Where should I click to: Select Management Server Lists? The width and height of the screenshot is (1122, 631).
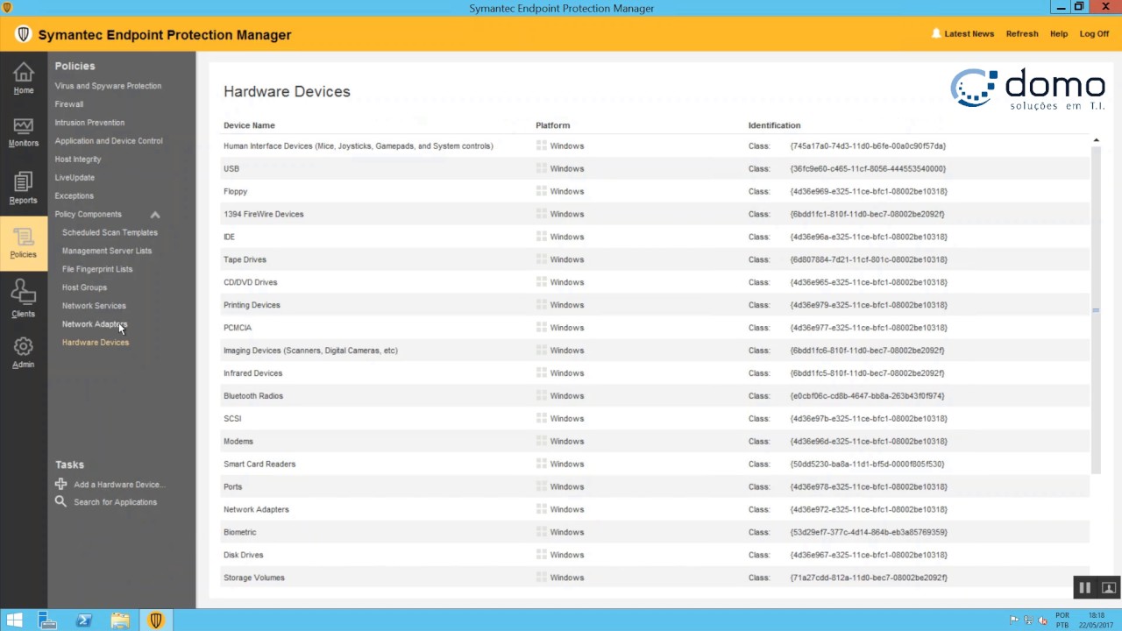coord(107,251)
